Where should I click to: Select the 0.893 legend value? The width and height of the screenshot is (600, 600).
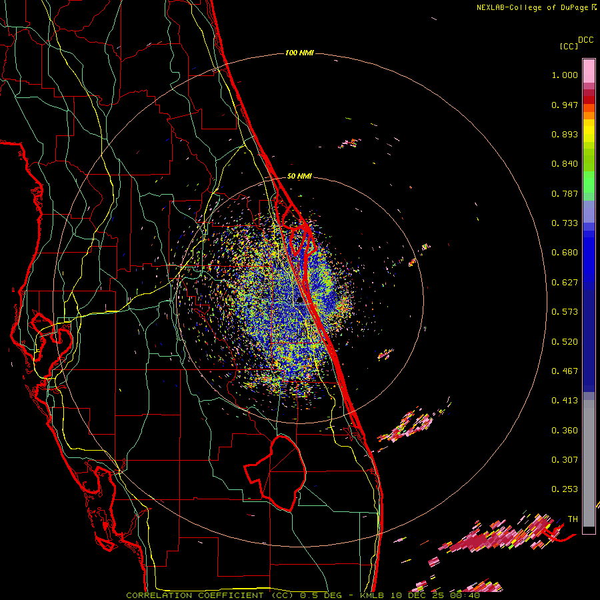[565, 134]
